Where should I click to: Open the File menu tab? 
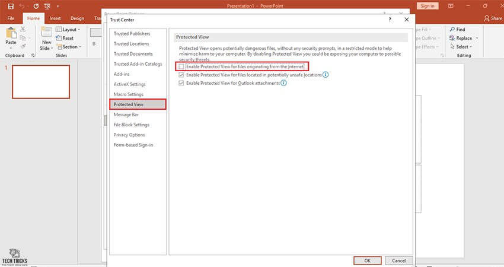pyautogui.click(x=11, y=18)
